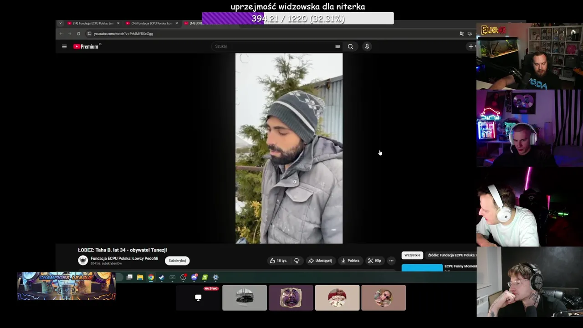Open the browser tab search dropdown arrow
The height and width of the screenshot is (328, 583).
tap(60, 23)
